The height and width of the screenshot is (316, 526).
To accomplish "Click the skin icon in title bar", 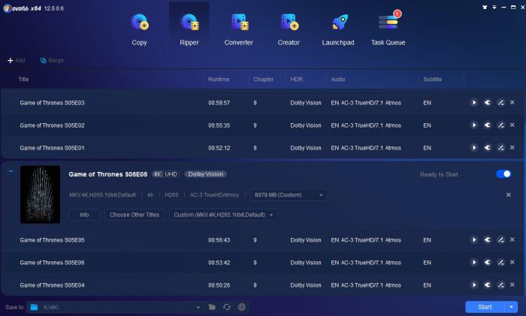I will (x=485, y=7).
